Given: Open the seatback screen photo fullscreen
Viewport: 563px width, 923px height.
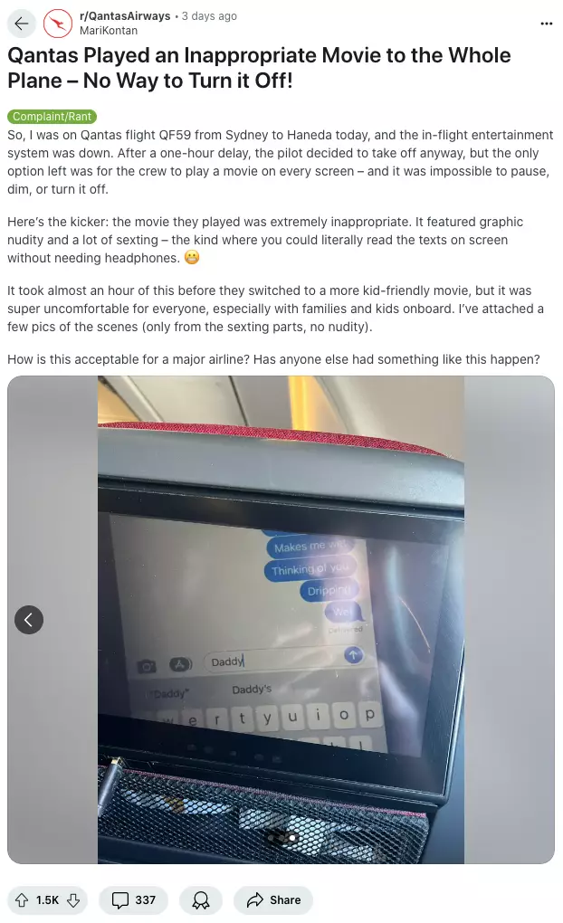Looking at the screenshot, I should pos(281,620).
